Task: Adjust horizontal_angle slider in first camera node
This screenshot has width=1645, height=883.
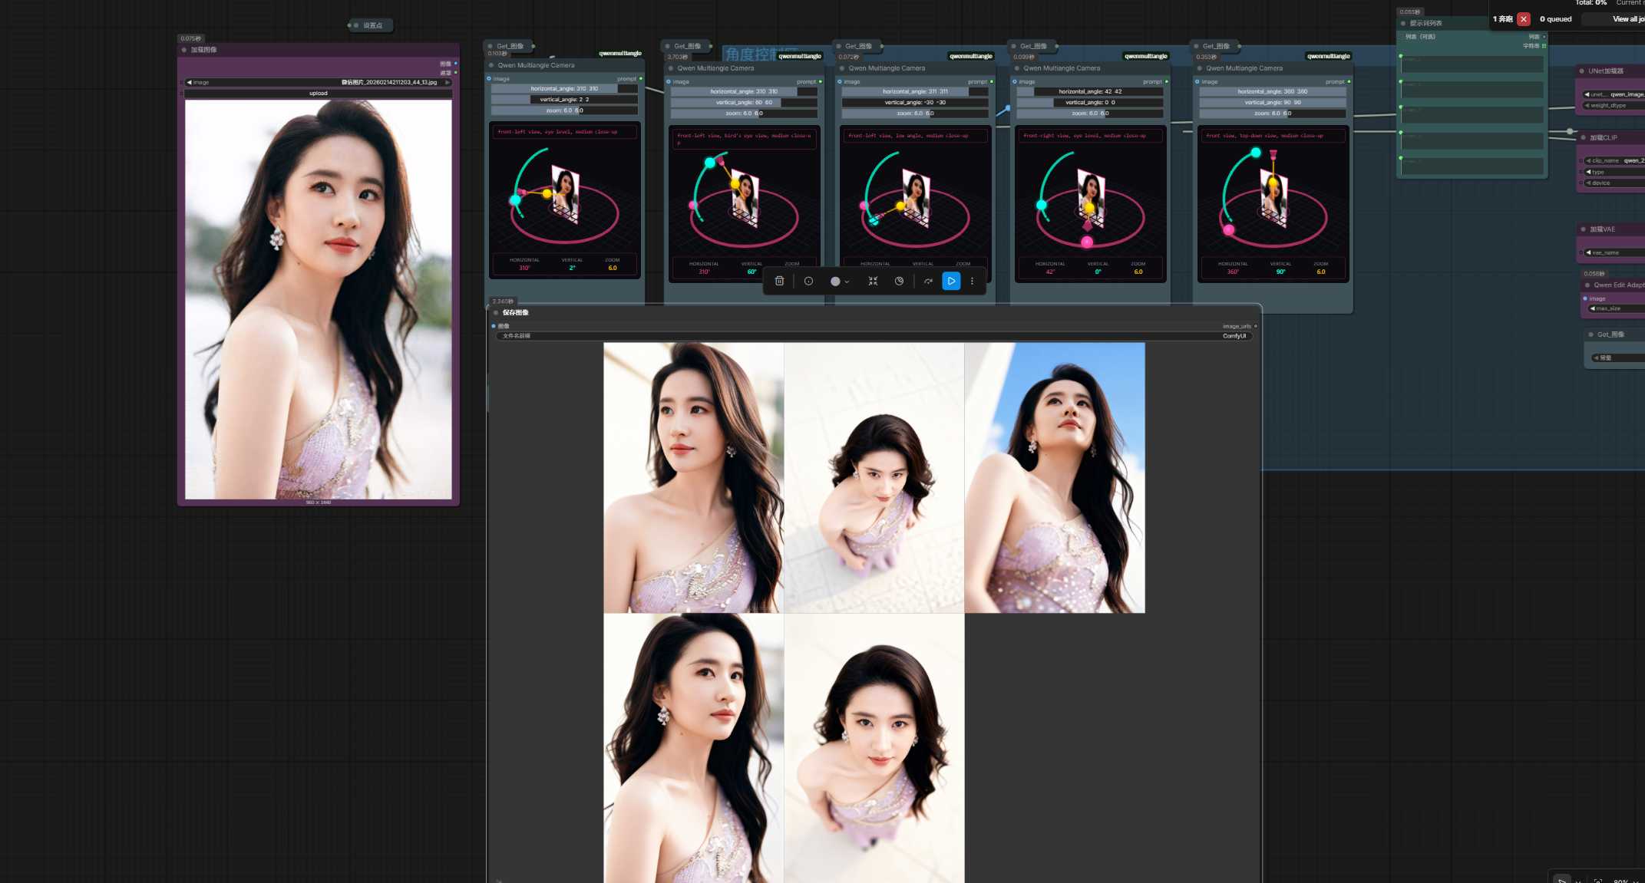Action: (x=564, y=89)
